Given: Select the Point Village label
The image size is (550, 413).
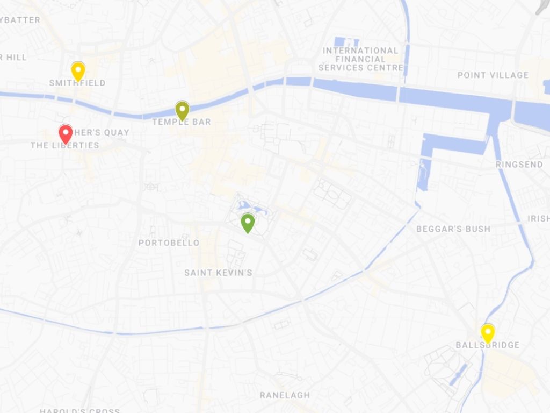Looking at the screenshot, I should (493, 75).
